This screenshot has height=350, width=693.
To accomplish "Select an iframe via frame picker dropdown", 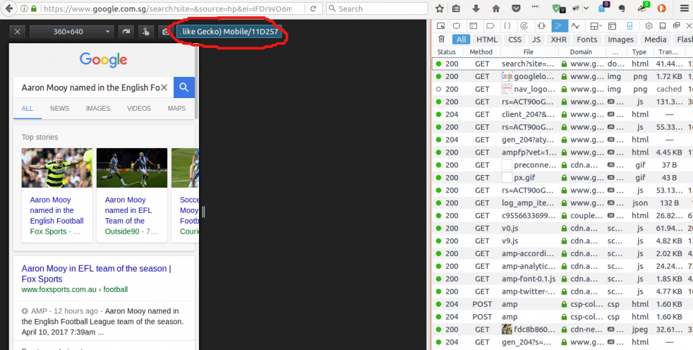I will point(597,26).
